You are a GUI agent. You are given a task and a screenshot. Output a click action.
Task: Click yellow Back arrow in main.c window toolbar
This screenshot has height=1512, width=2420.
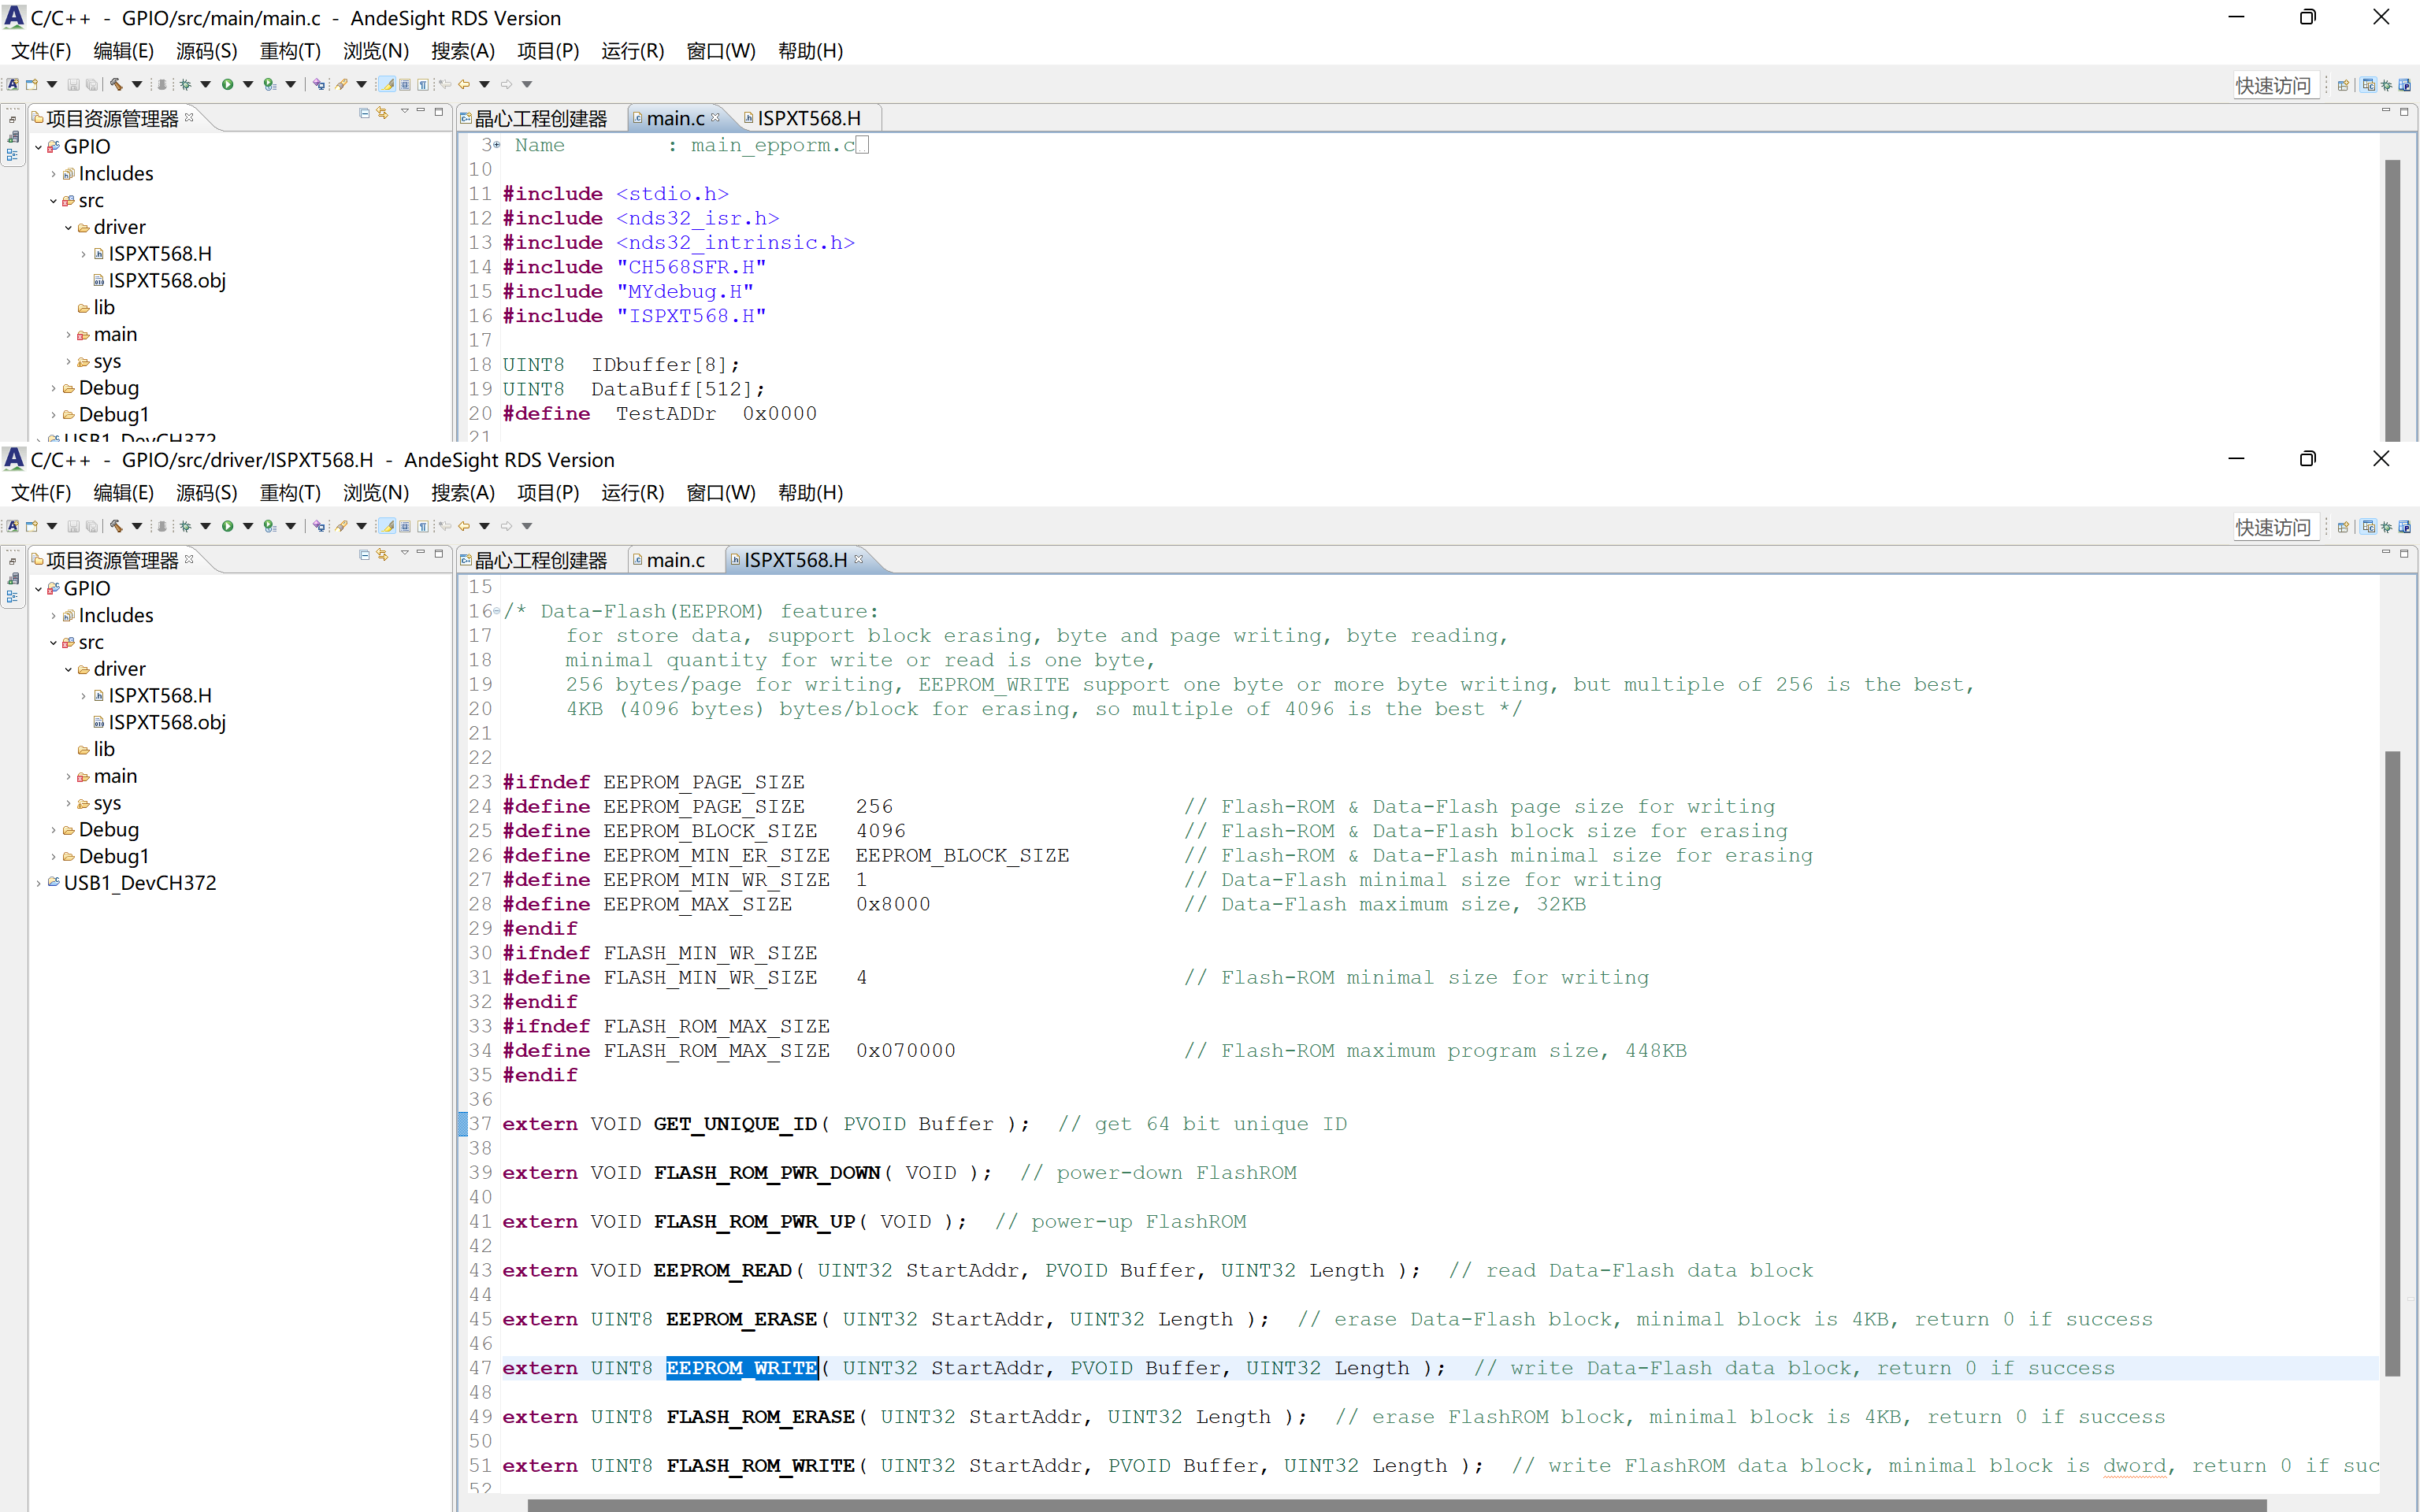point(464,84)
